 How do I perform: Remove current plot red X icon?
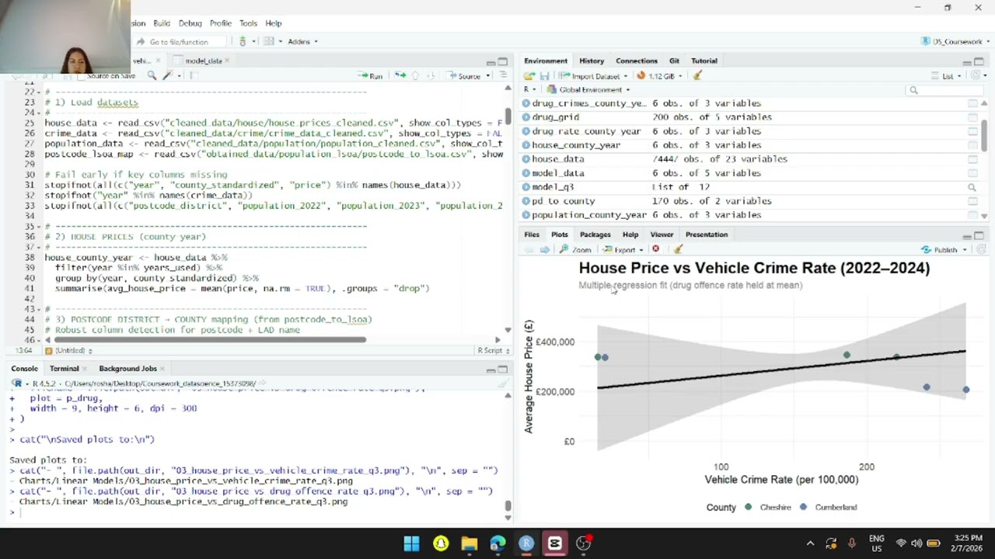pos(655,249)
